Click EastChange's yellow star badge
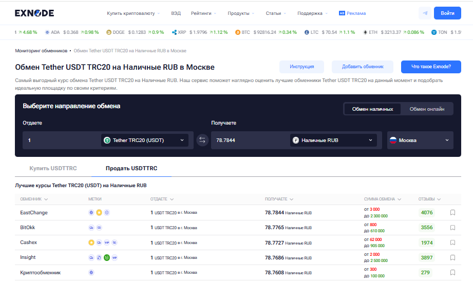Image resolution: width=473 pixels, height=283 pixels. tap(99, 213)
